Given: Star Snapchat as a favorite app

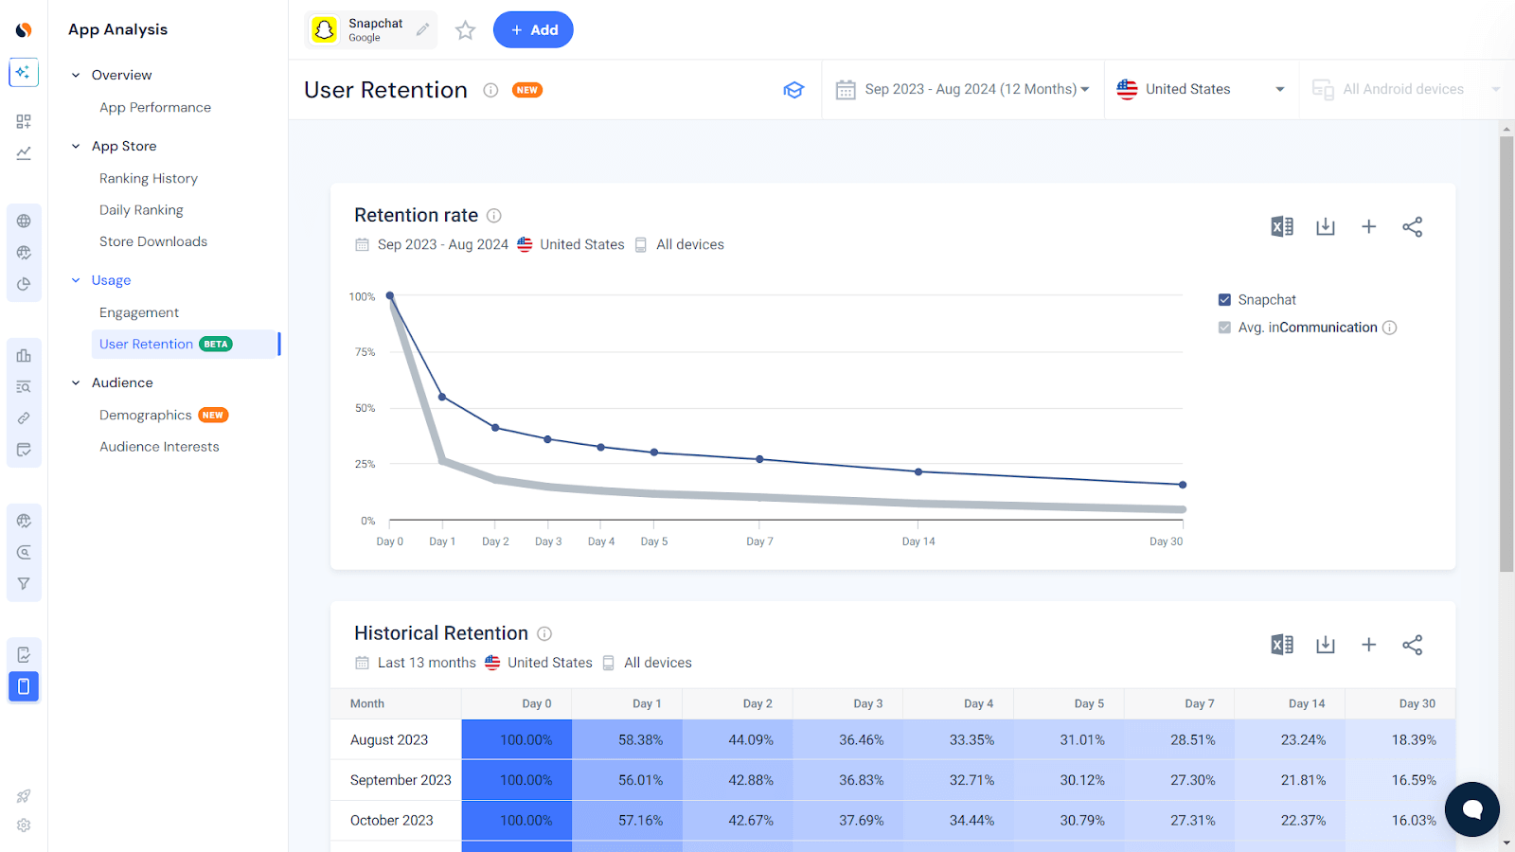Looking at the screenshot, I should 465,29.
